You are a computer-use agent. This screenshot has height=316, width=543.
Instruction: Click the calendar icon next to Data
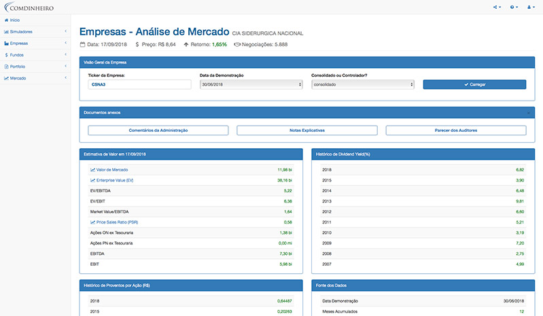(x=82, y=44)
